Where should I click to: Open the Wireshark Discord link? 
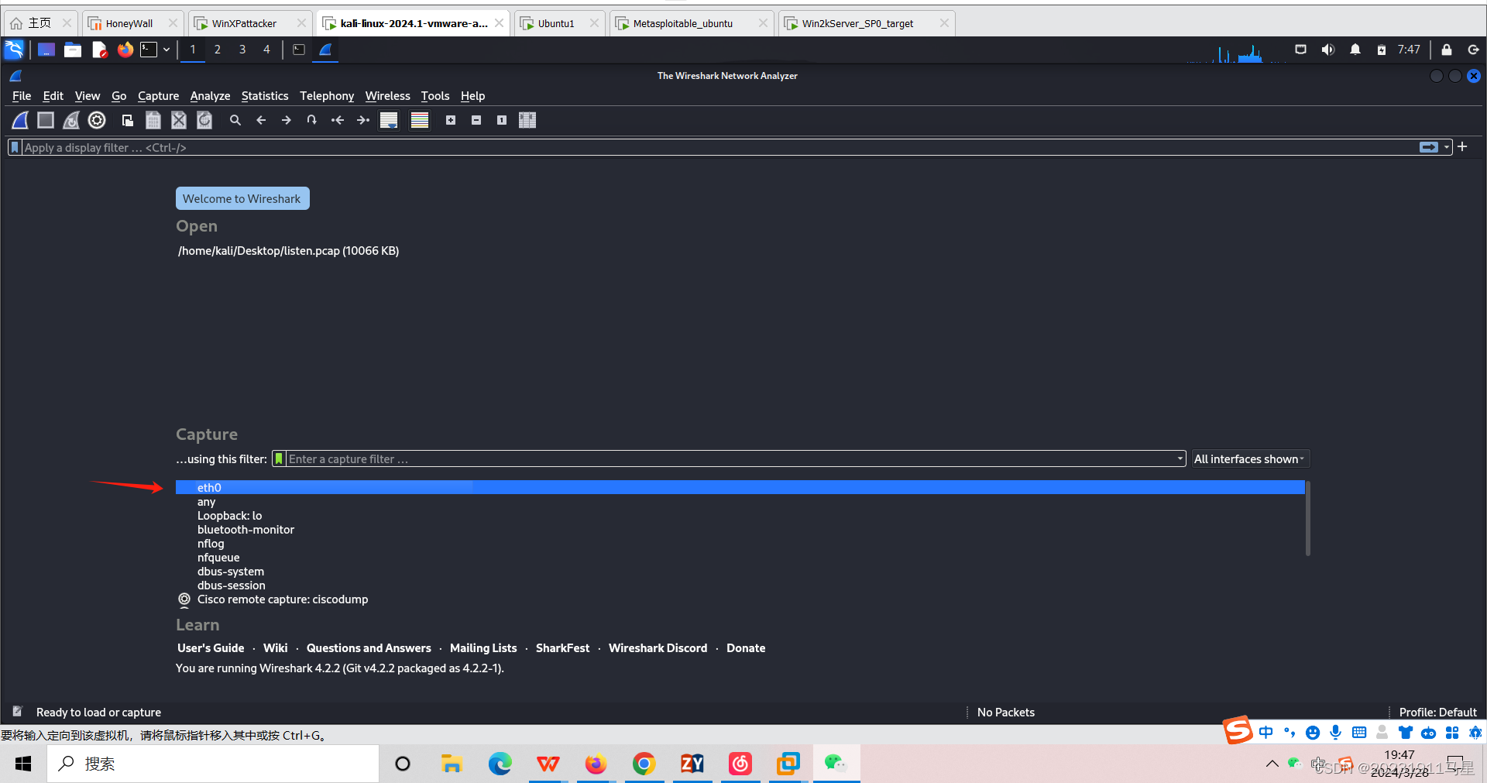coord(658,648)
